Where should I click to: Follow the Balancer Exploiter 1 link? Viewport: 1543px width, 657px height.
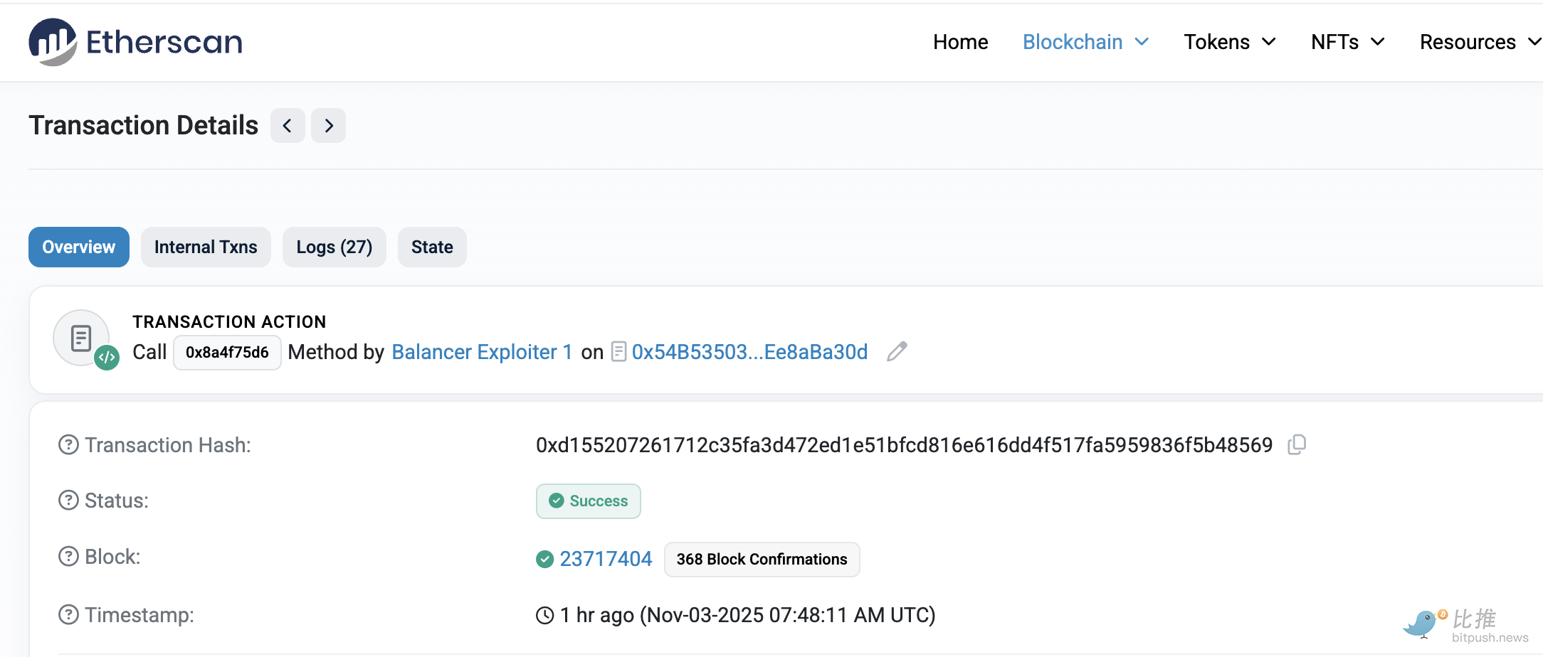pos(482,351)
